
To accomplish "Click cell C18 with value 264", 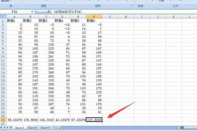I will pyautogui.click(x=46, y=88).
